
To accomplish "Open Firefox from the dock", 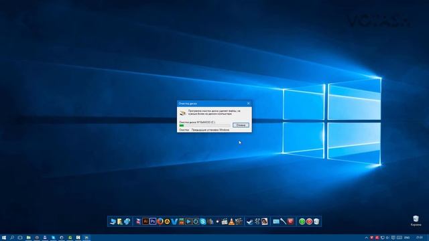I will point(160,222).
